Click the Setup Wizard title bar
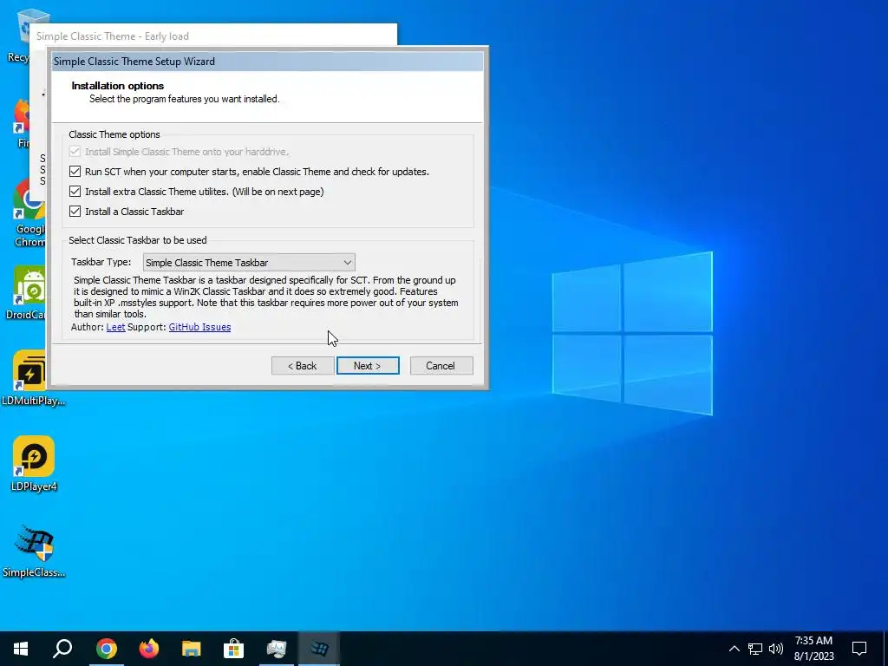 [267, 62]
